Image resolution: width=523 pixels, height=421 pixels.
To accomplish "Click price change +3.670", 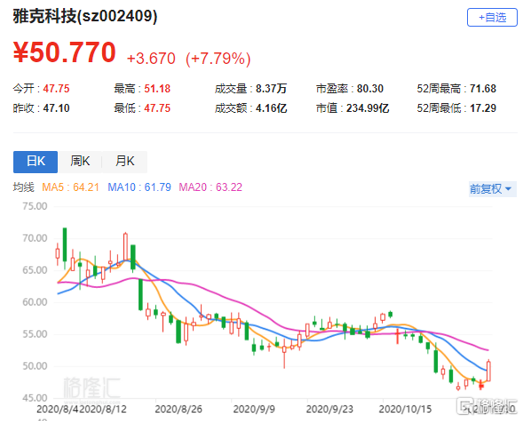I will 151,59.
